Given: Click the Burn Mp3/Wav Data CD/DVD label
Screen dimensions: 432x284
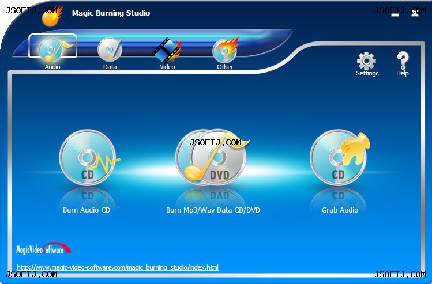Looking at the screenshot, I should [x=213, y=210].
